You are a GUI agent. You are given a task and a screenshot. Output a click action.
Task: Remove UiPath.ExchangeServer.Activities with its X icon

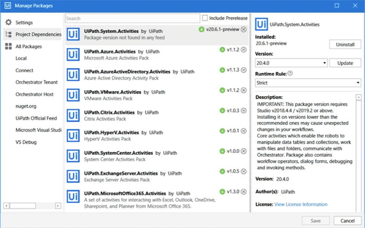pyautogui.click(x=243, y=171)
